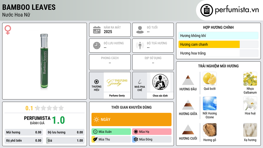263x148 pixels.
Task: Click the Bamboo leaves perfume bottle image
Action: tap(44, 61)
